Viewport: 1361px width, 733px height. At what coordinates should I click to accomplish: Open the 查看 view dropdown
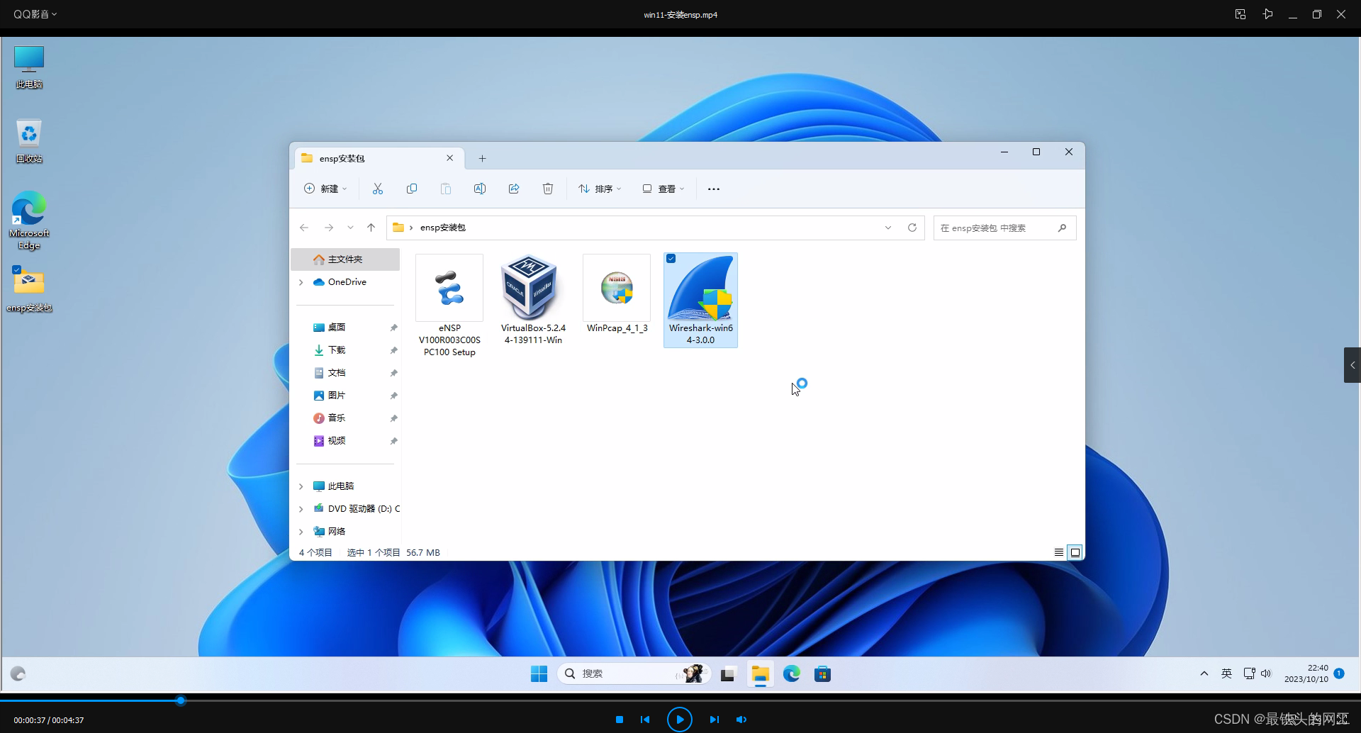tap(663, 189)
